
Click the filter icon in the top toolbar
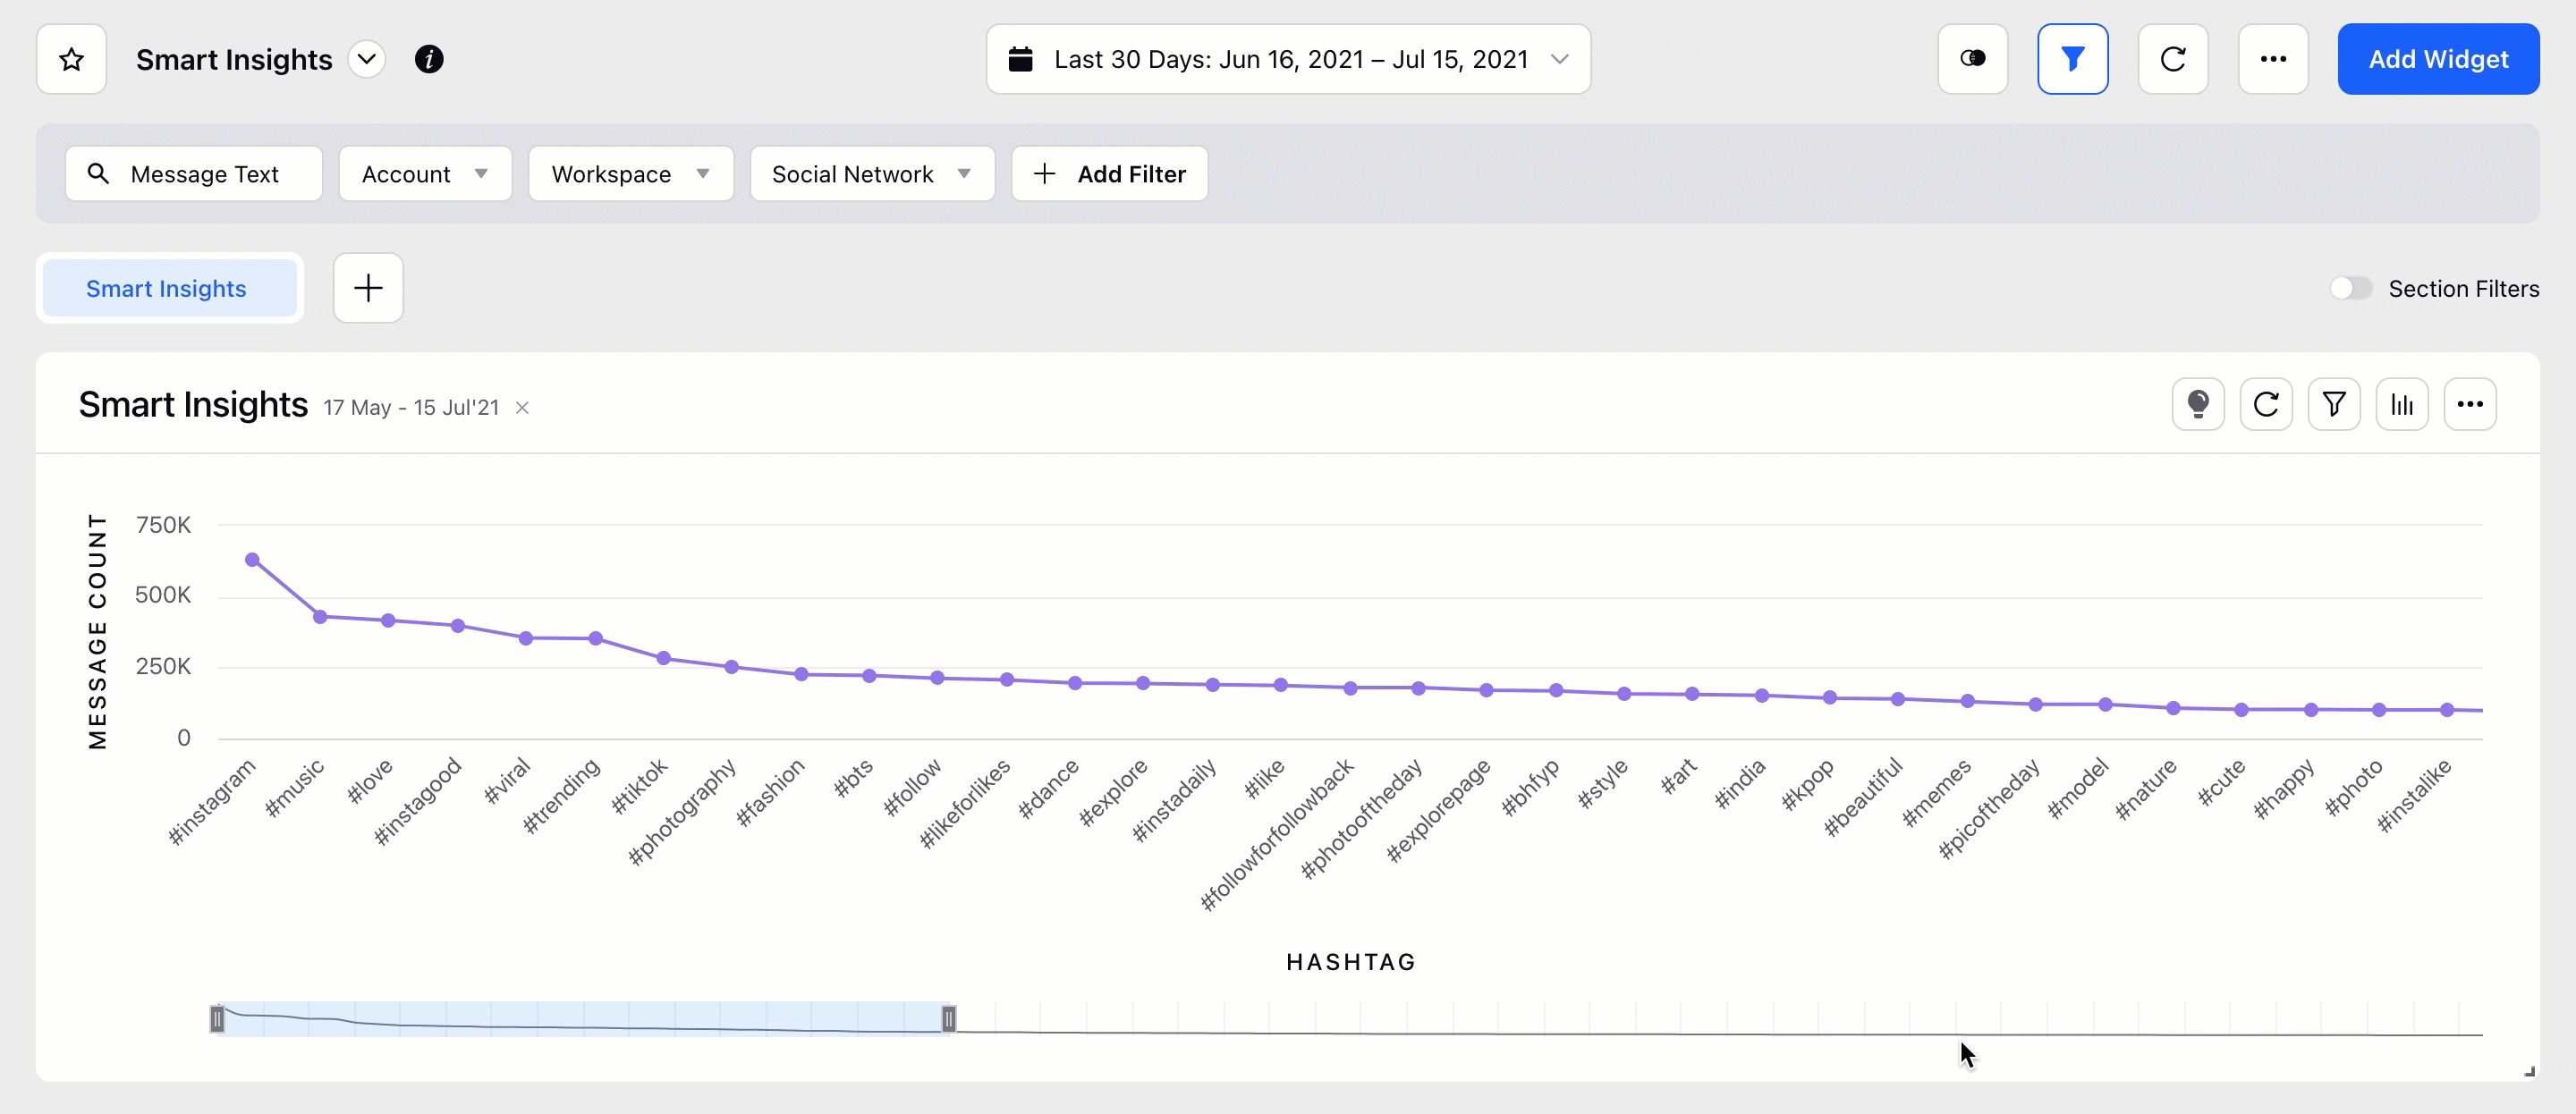tap(2072, 61)
